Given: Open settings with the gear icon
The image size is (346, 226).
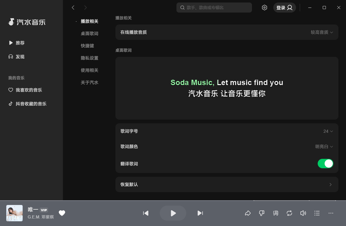Looking at the screenshot, I should [x=265, y=8].
